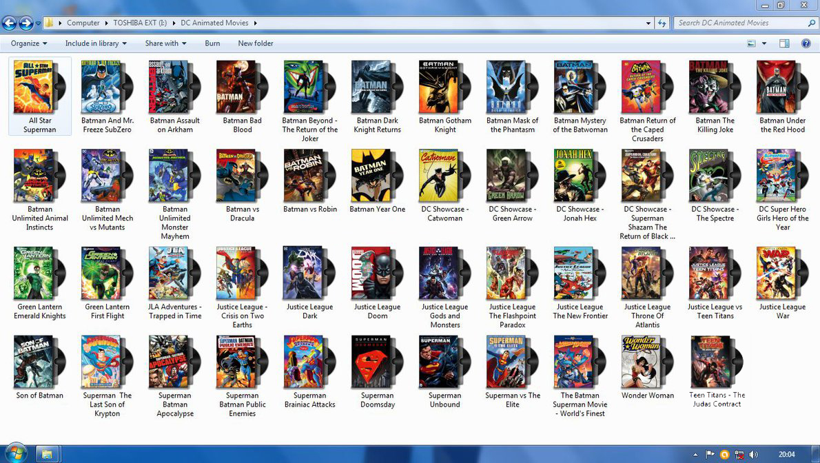Select Batman Gotham Knight folder icon
Image resolution: width=820 pixels, height=463 pixels.
444,87
